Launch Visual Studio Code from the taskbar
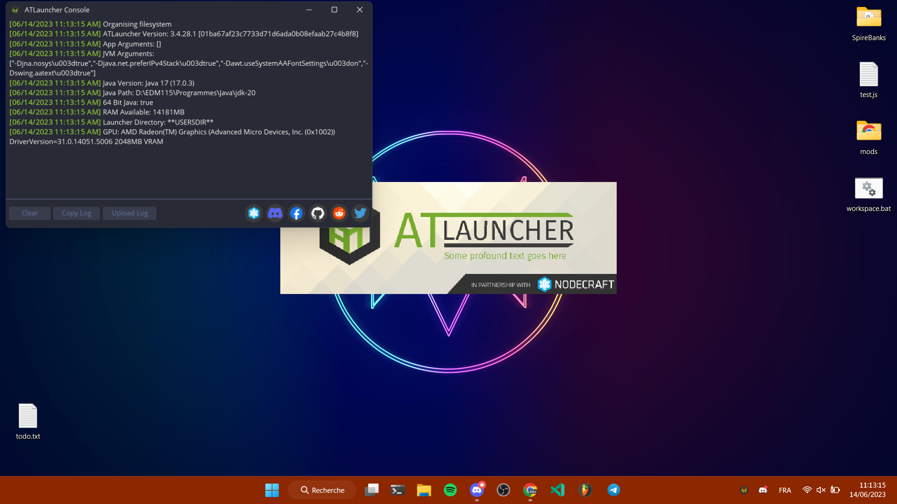The height and width of the screenshot is (504, 897). point(557,490)
